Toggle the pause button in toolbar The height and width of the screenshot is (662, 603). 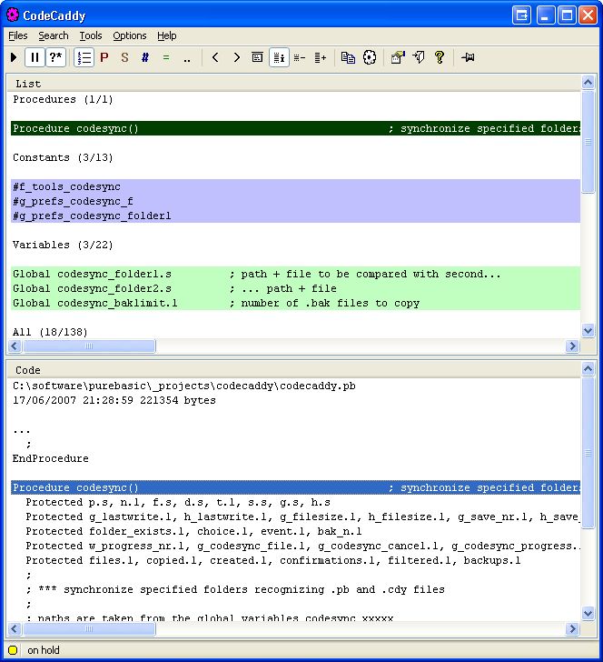pyautogui.click(x=35, y=57)
